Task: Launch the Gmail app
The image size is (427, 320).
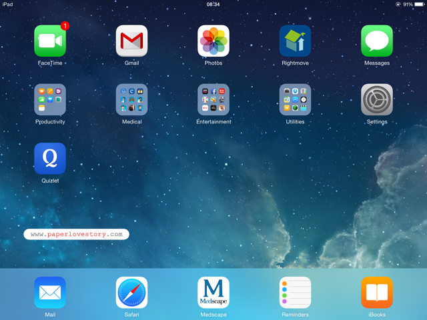Action: [x=132, y=41]
